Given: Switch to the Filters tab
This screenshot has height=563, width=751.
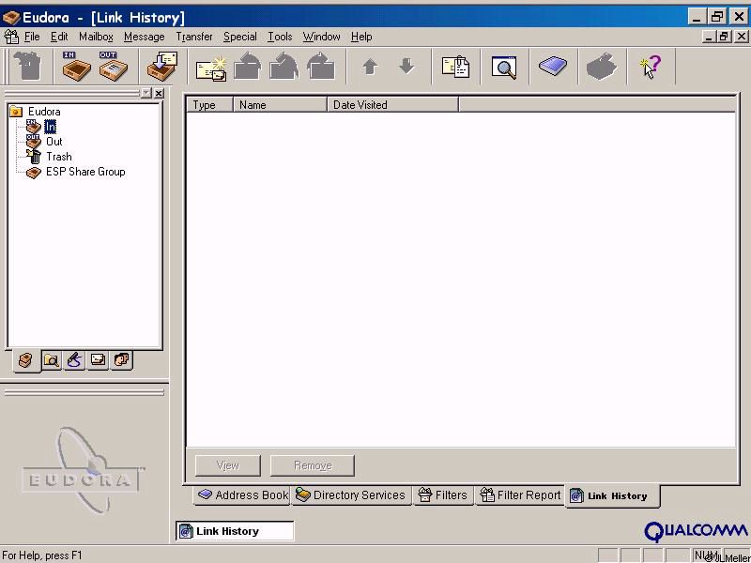Looking at the screenshot, I should (442, 495).
